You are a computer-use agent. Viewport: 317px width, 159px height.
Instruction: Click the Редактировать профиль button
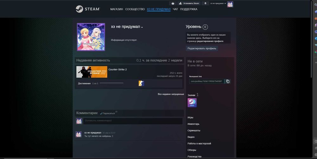tap(202, 48)
